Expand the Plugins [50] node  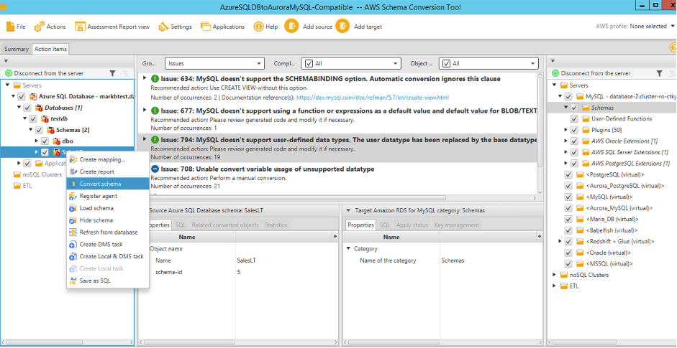pos(565,130)
